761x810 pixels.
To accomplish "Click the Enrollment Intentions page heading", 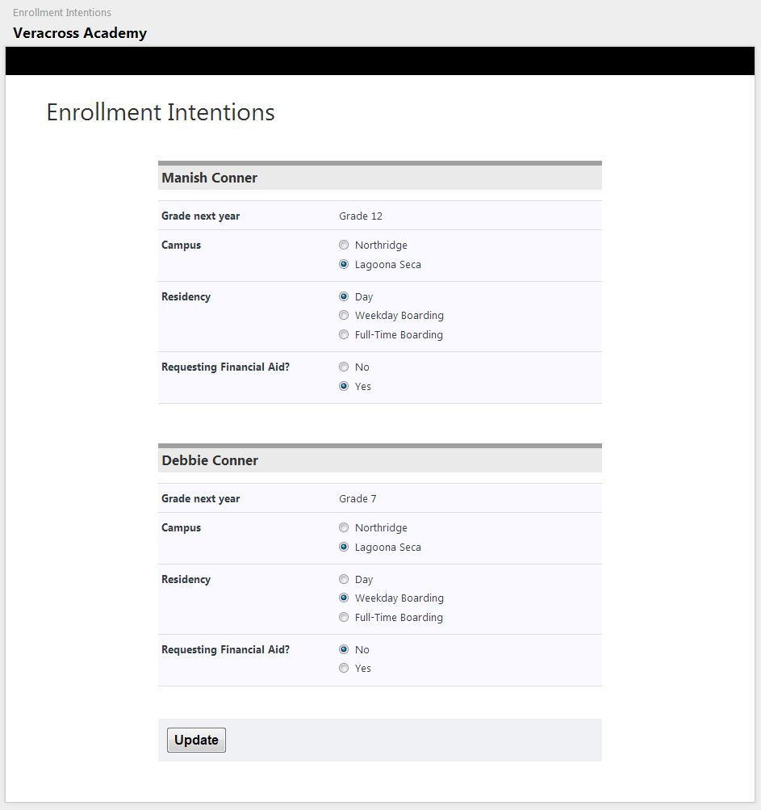I will (160, 112).
